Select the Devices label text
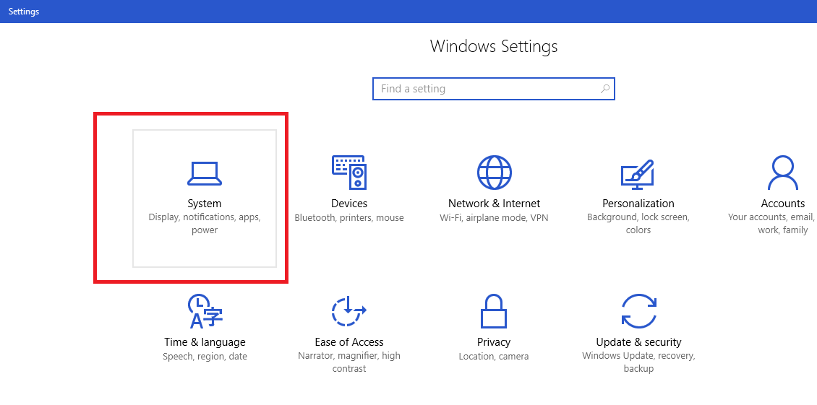The image size is (817, 405). (349, 204)
